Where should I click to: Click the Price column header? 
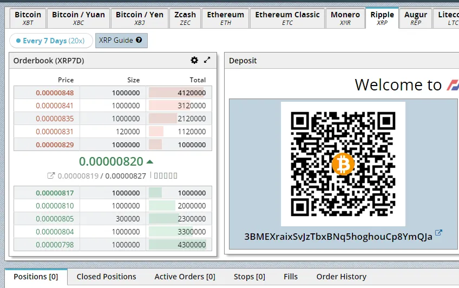click(65, 80)
